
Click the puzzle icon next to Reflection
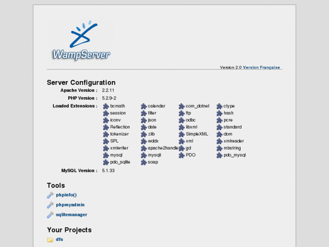click(106, 127)
